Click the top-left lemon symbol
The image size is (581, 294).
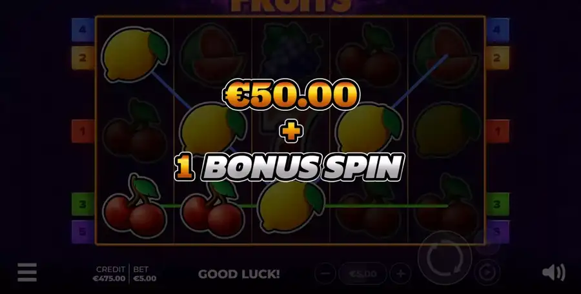point(136,54)
